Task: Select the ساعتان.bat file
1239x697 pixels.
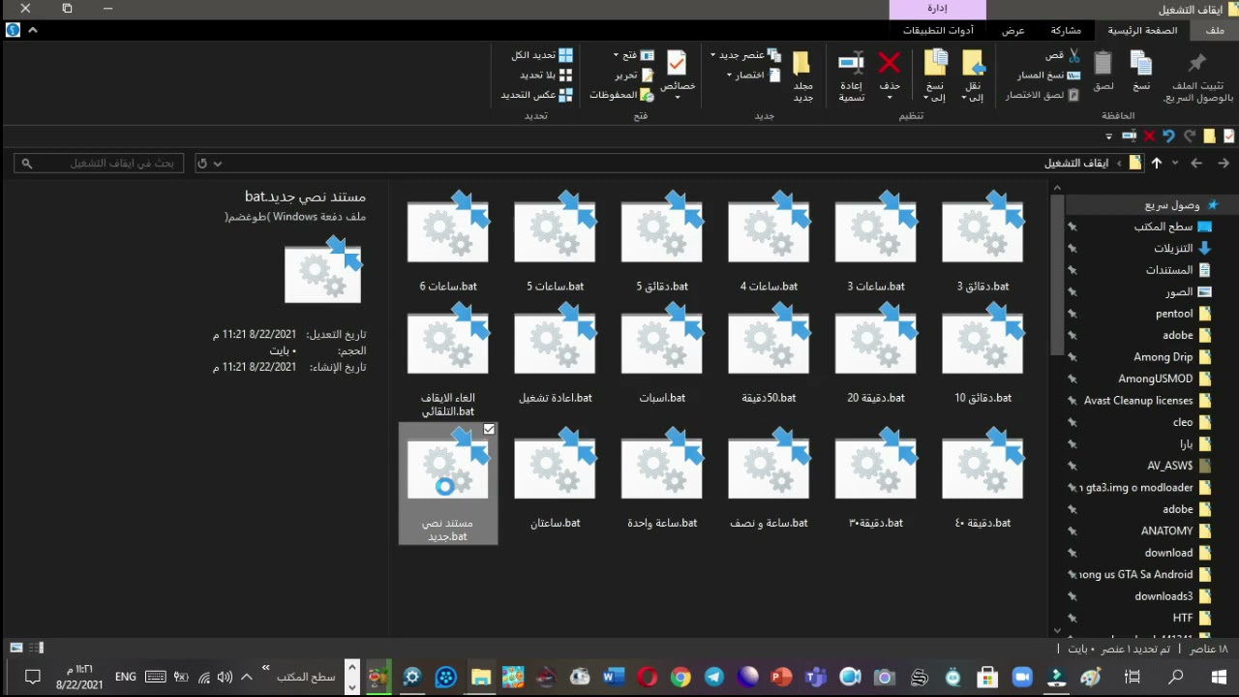Action: [556, 480]
